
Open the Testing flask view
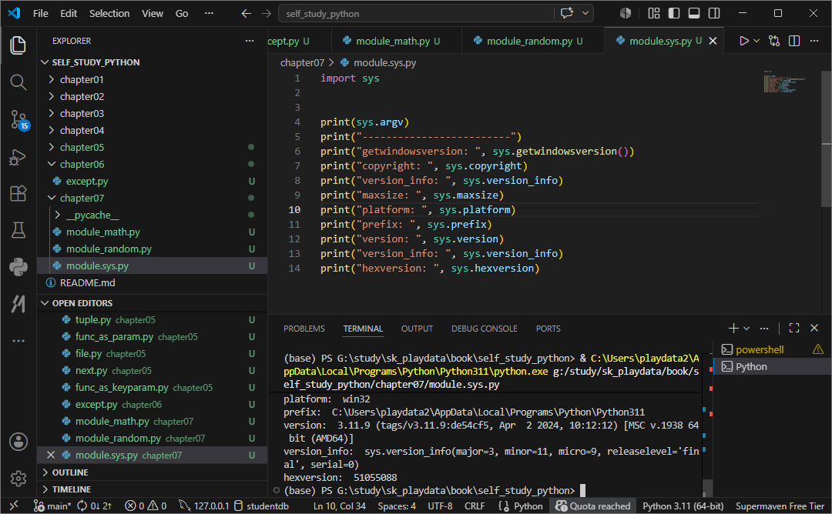[18, 230]
